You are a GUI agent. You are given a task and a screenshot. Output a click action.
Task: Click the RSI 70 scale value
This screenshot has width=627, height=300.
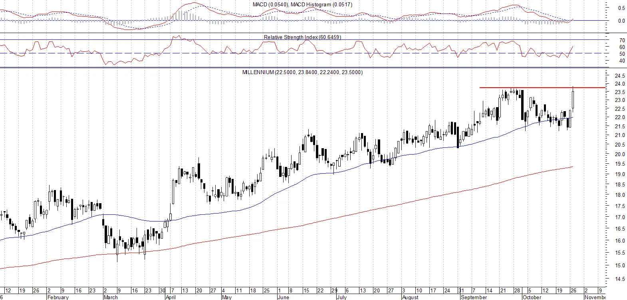coord(622,40)
